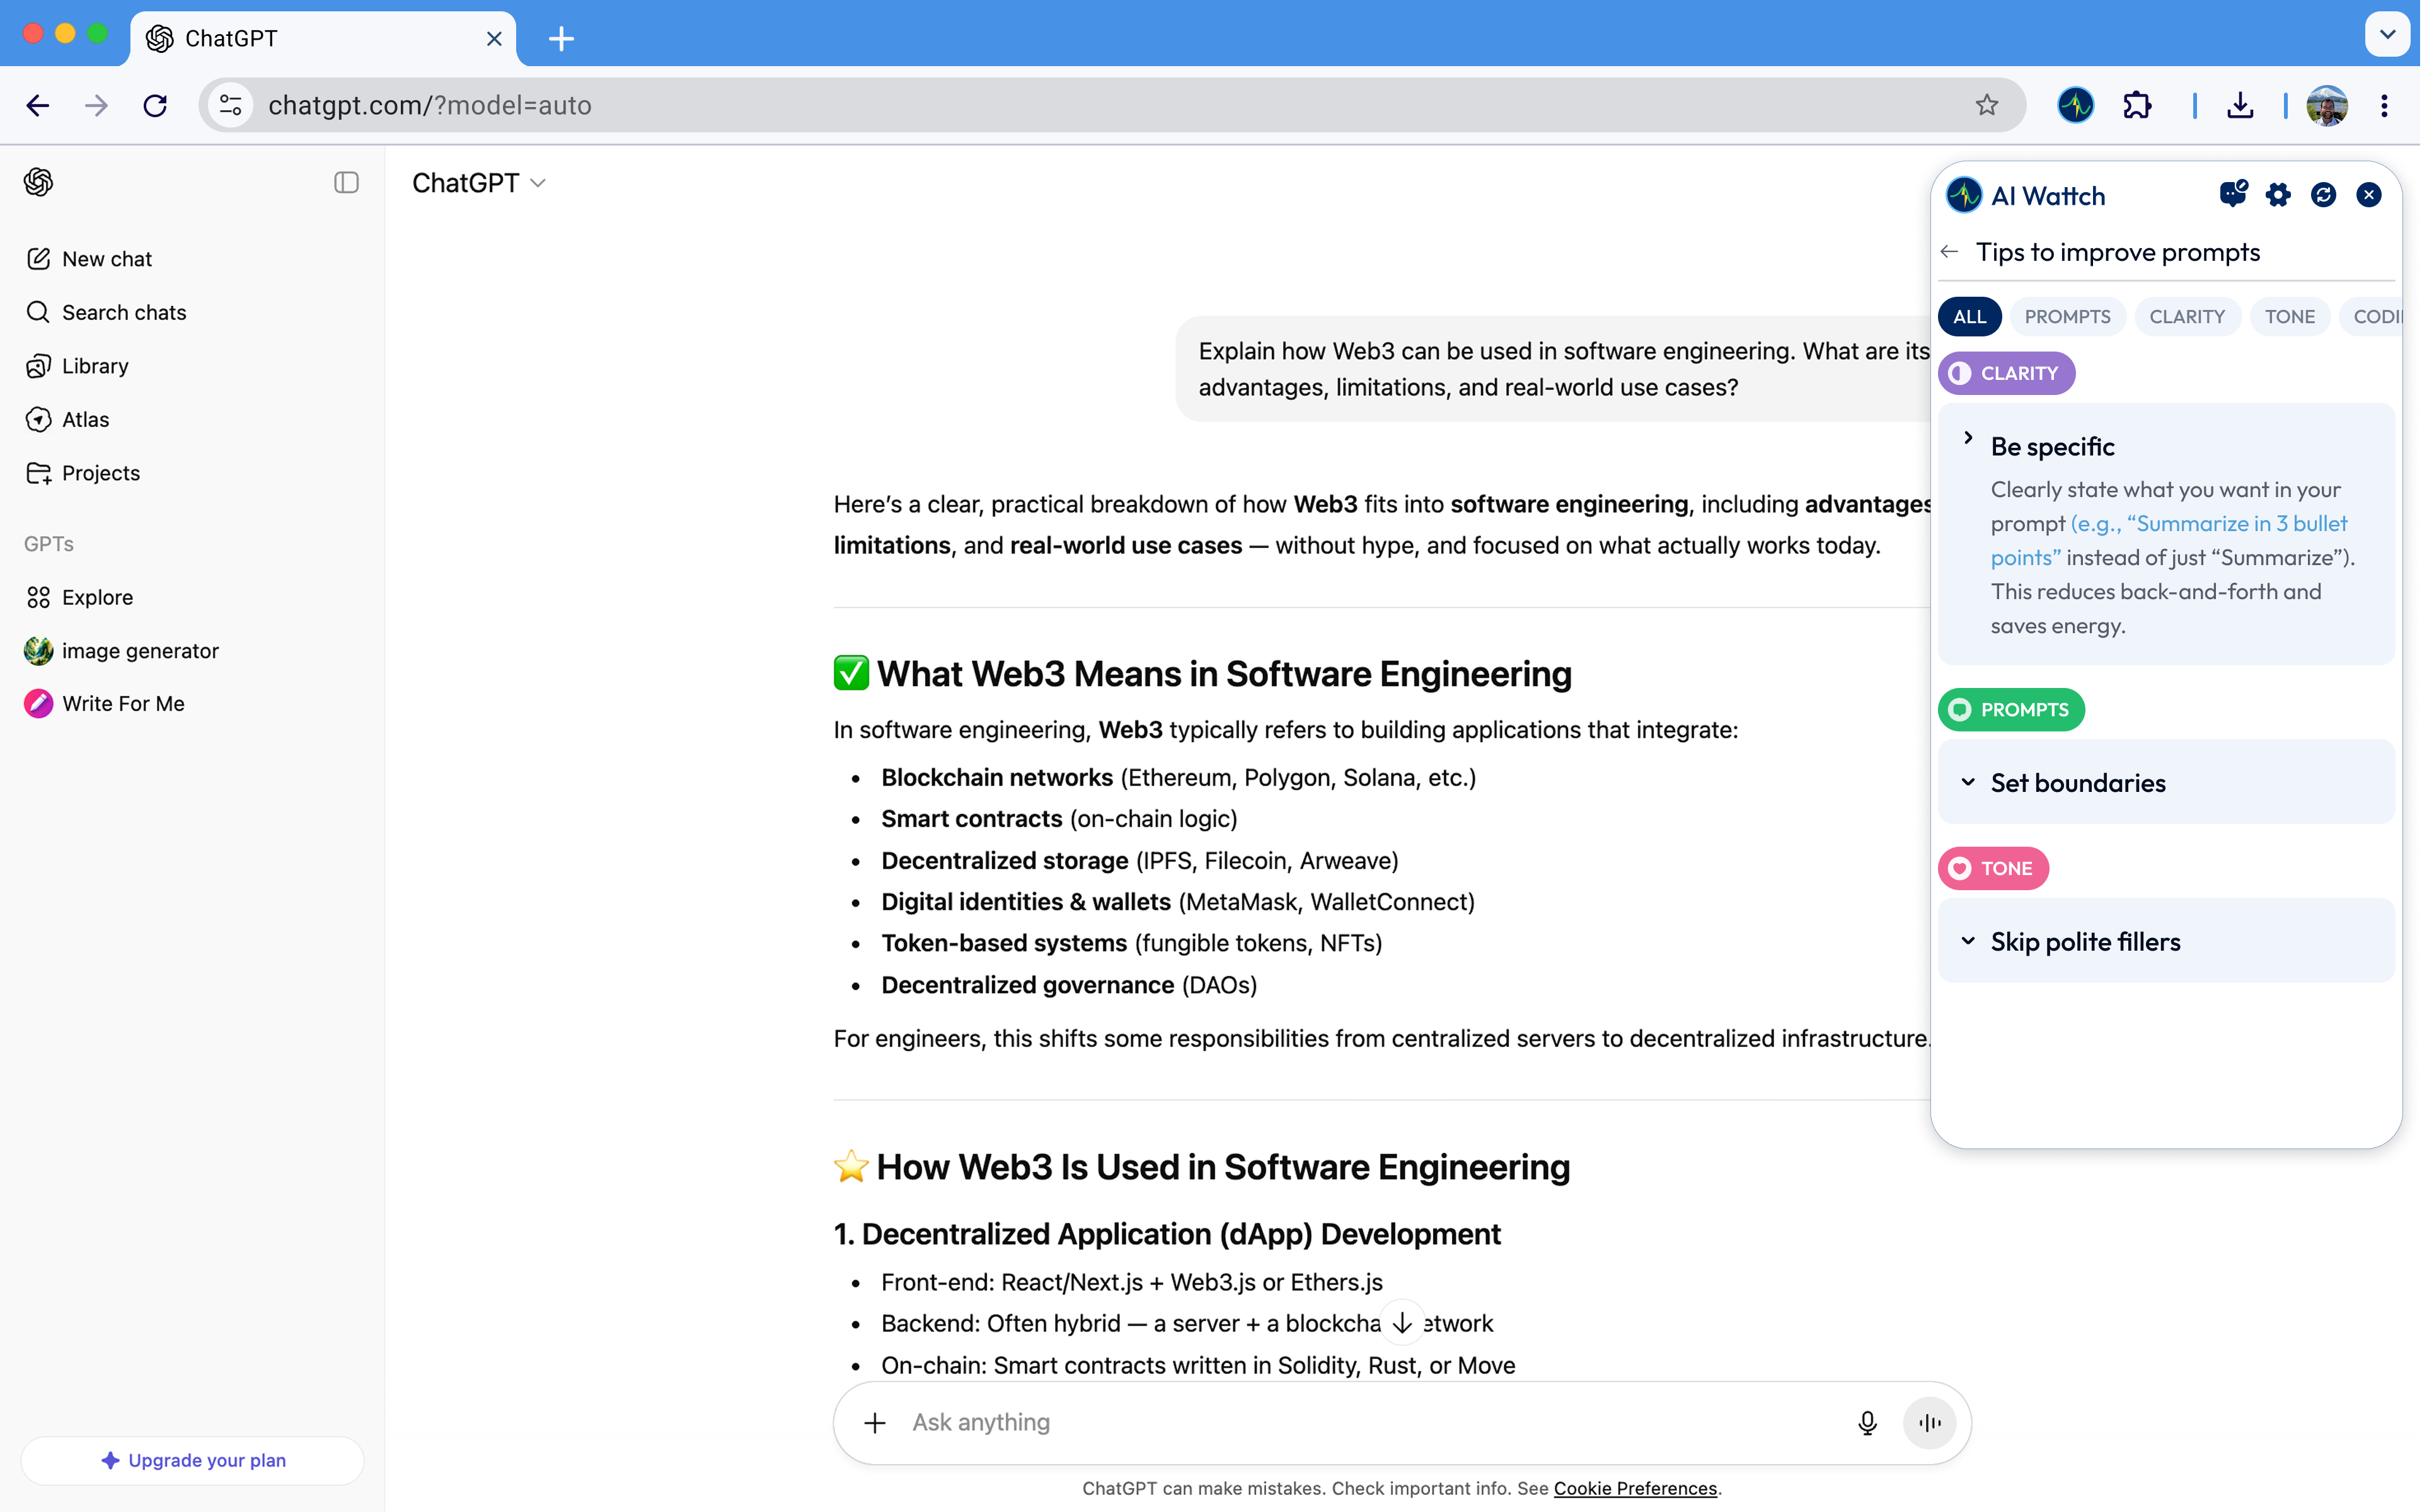The image size is (2422, 1512).
Task: Go back to the previous page
Action: [38, 105]
